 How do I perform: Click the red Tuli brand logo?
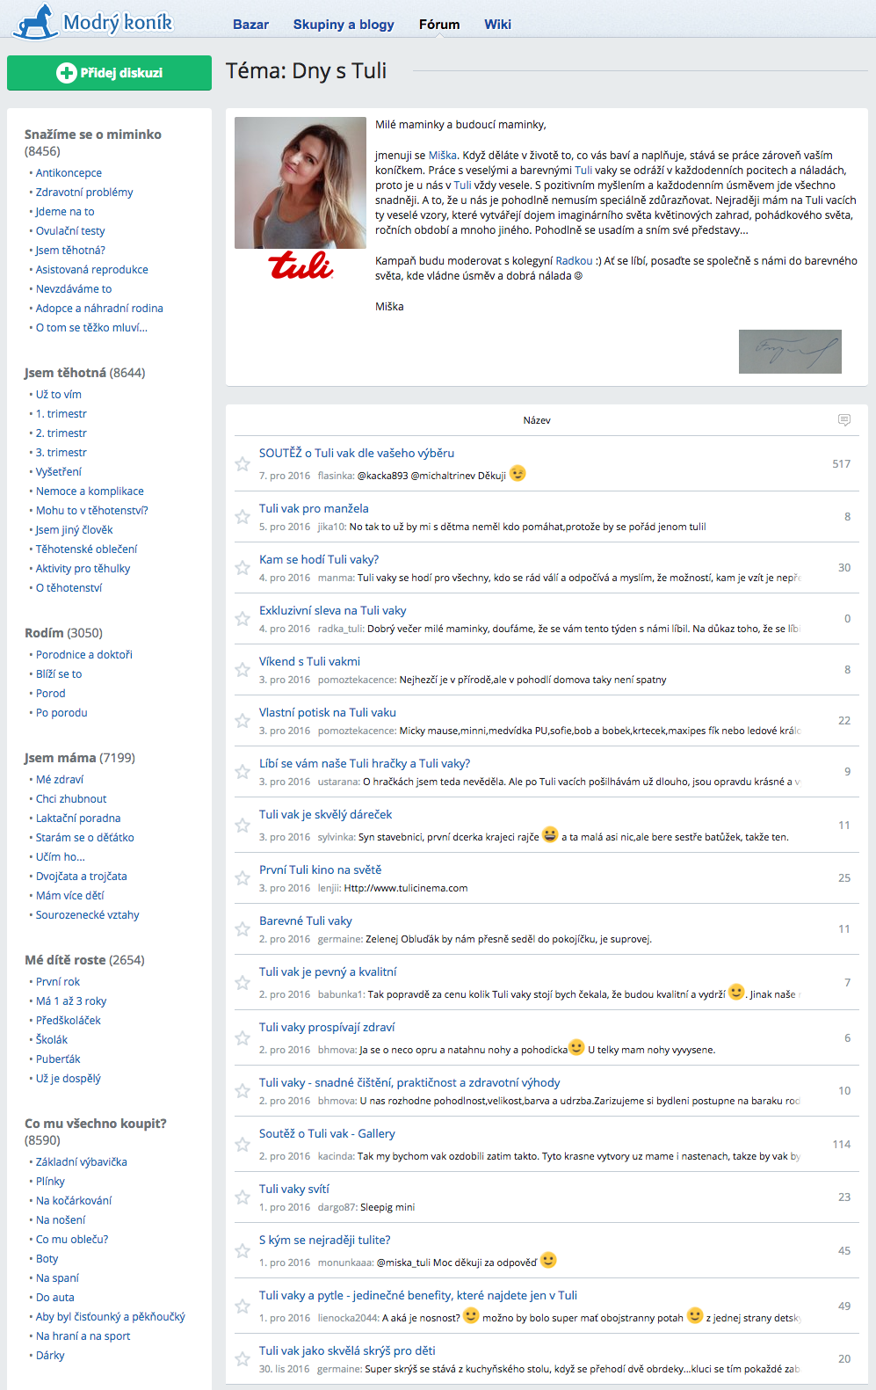point(300,265)
